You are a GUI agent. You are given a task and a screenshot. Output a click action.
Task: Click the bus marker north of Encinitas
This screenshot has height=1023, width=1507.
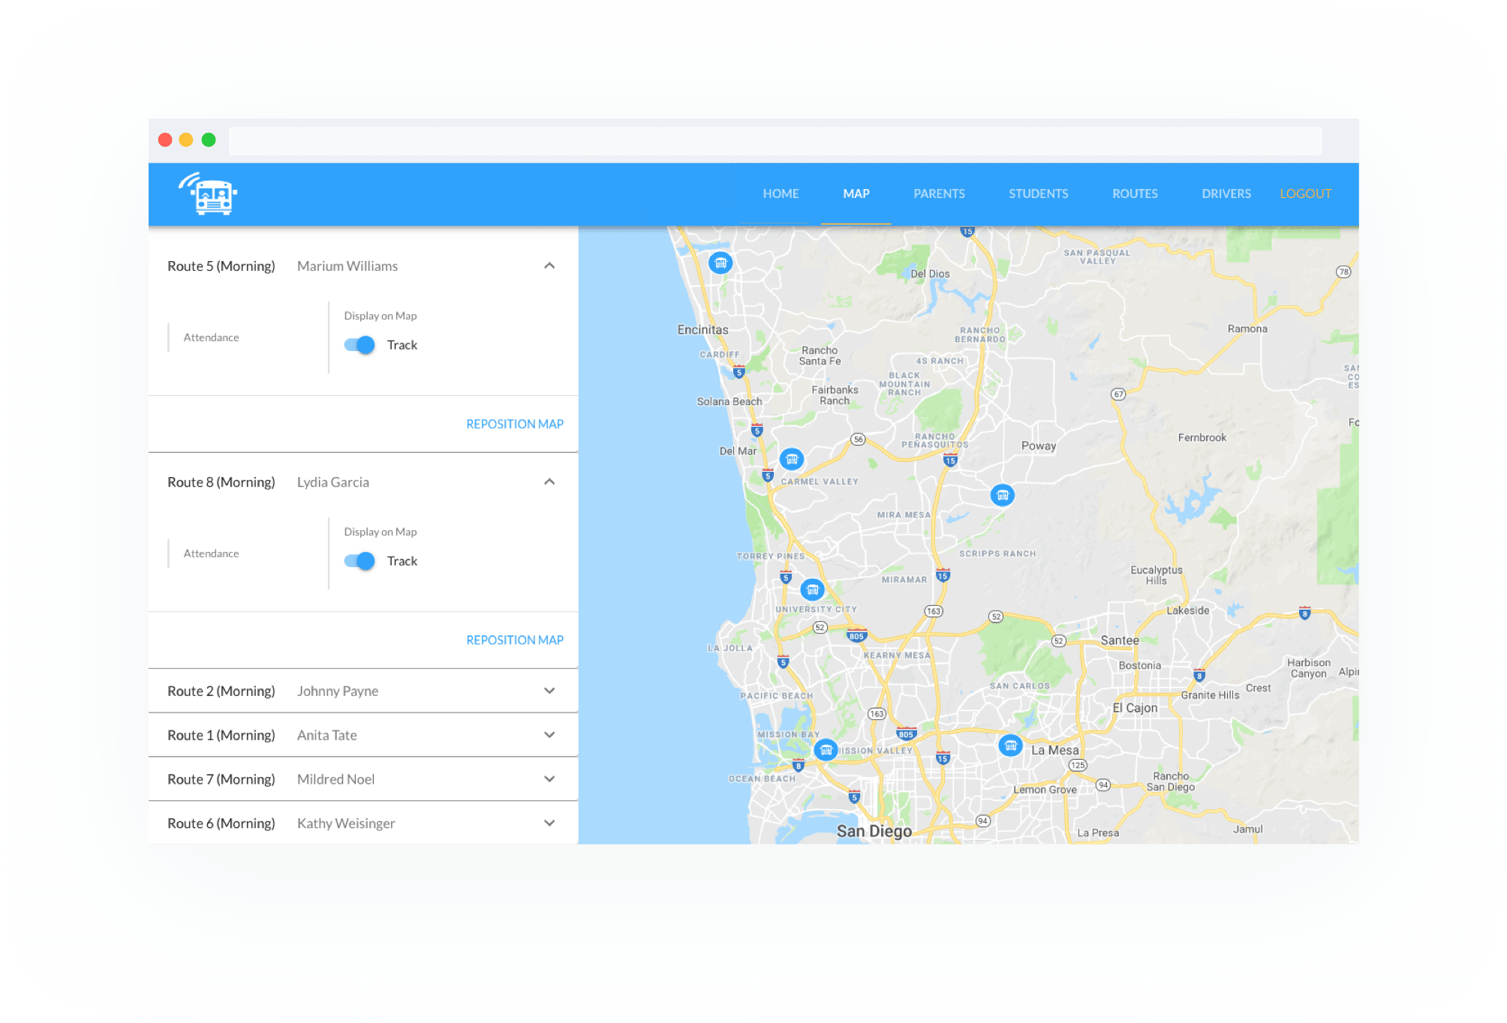click(x=720, y=263)
